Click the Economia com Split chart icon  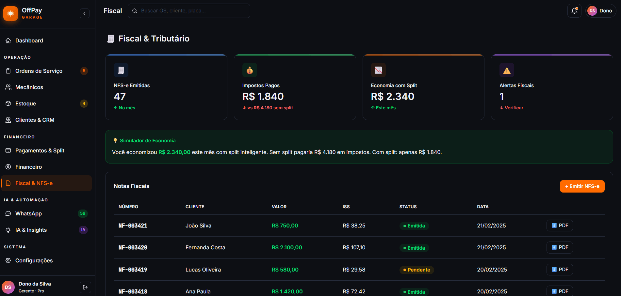[378, 70]
